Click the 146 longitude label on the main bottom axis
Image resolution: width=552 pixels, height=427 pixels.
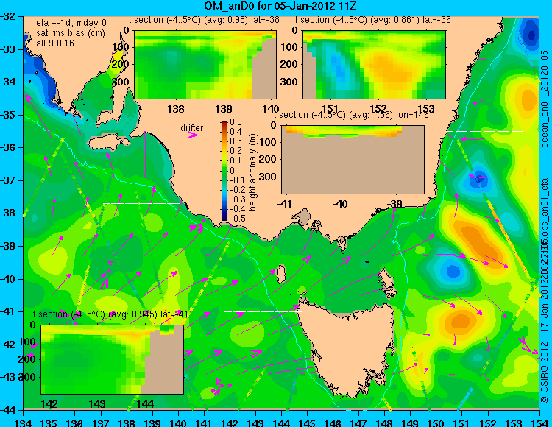[333, 423]
